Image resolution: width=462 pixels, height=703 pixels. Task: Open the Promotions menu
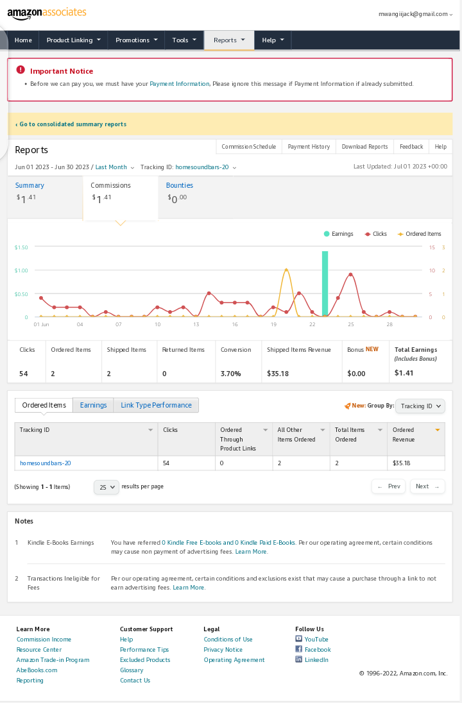pyautogui.click(x=137, y=40)
